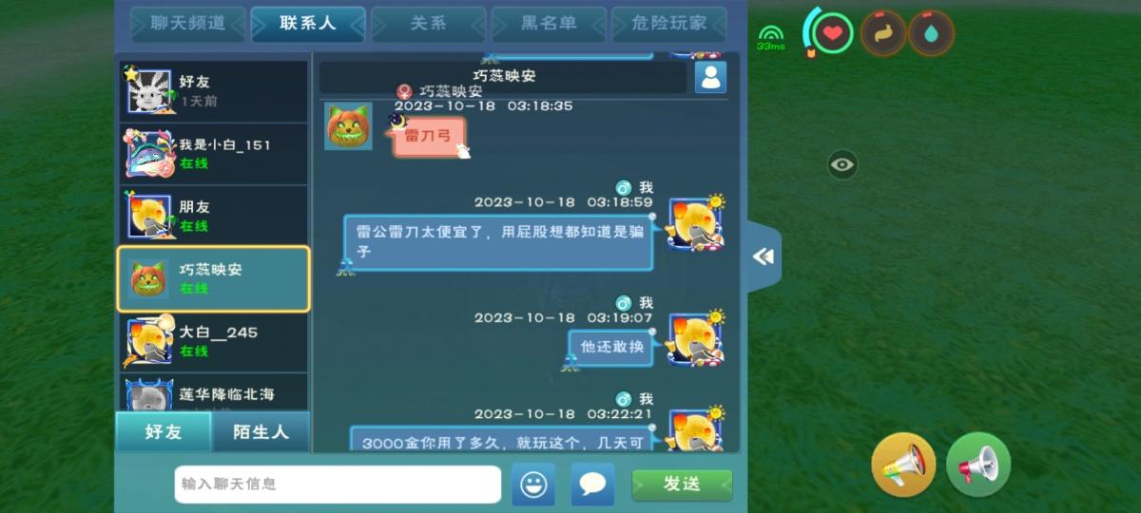Open the quick phrases speech bubble icon
This screenshot has height=513, width=1141.
[592, 484]
